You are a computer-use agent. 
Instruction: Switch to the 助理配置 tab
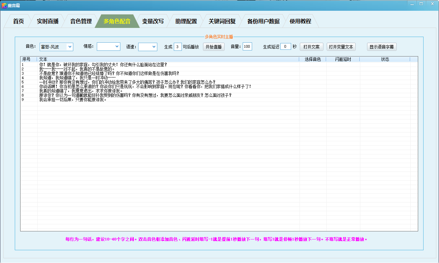click(x=186, y=21)
